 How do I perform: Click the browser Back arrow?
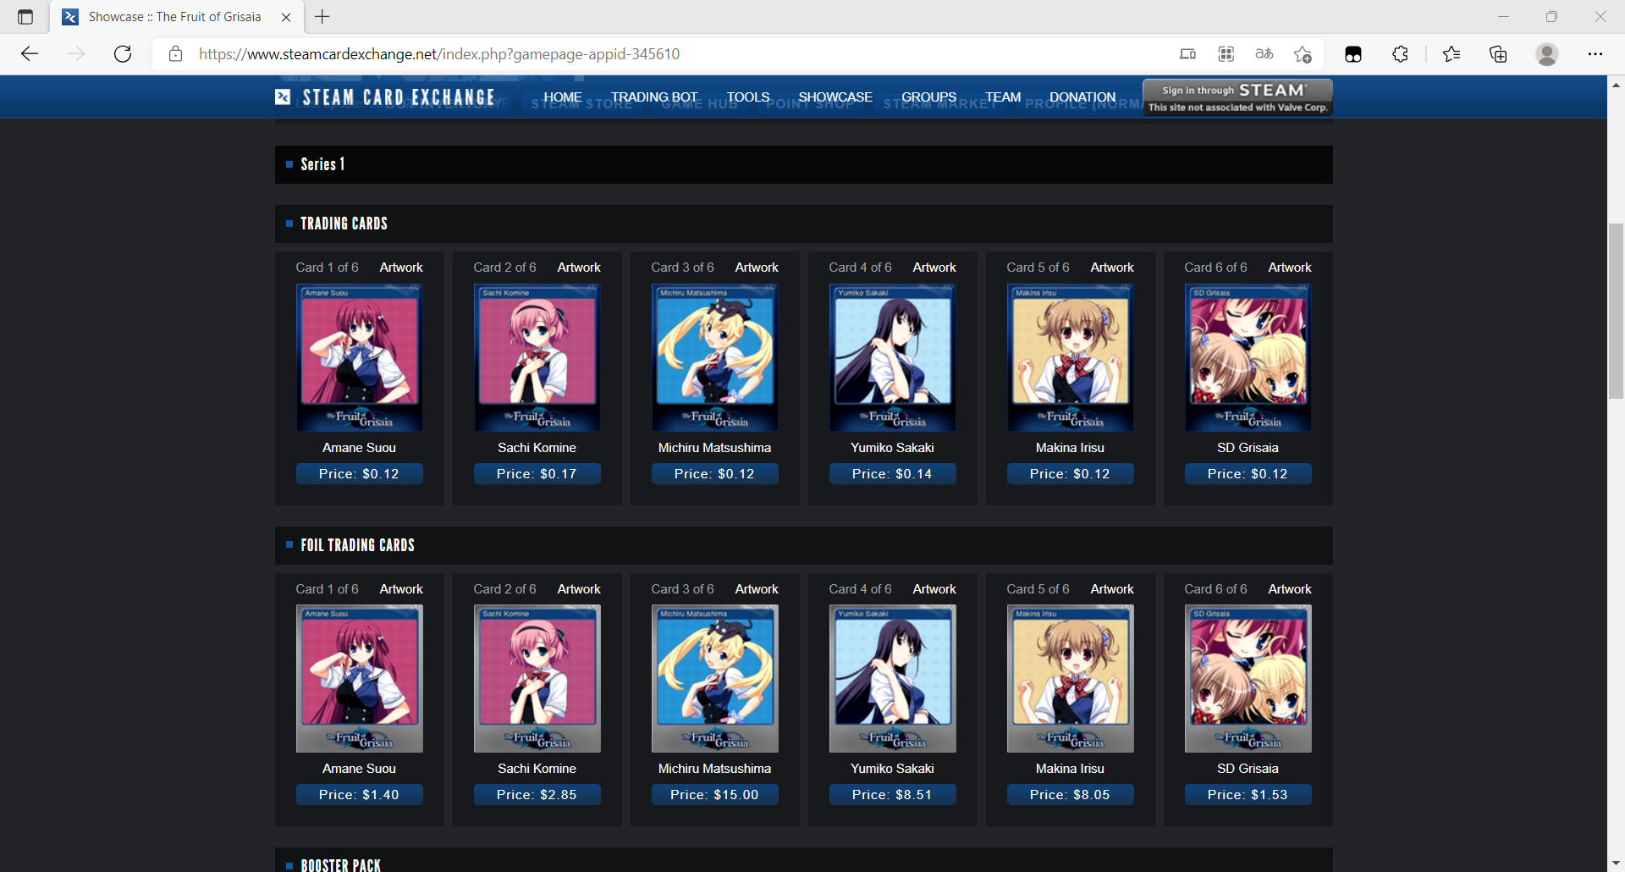[x=30, y=54]
